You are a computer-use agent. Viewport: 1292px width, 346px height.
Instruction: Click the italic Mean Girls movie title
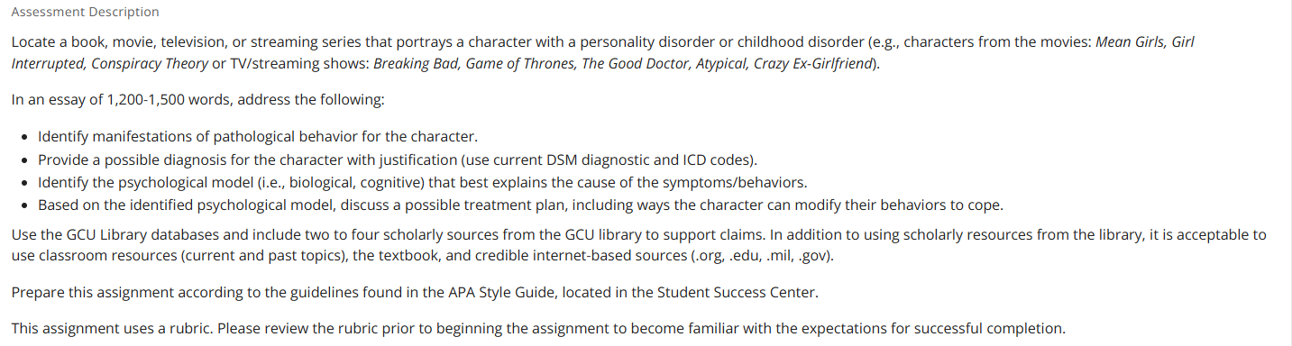1130,42
